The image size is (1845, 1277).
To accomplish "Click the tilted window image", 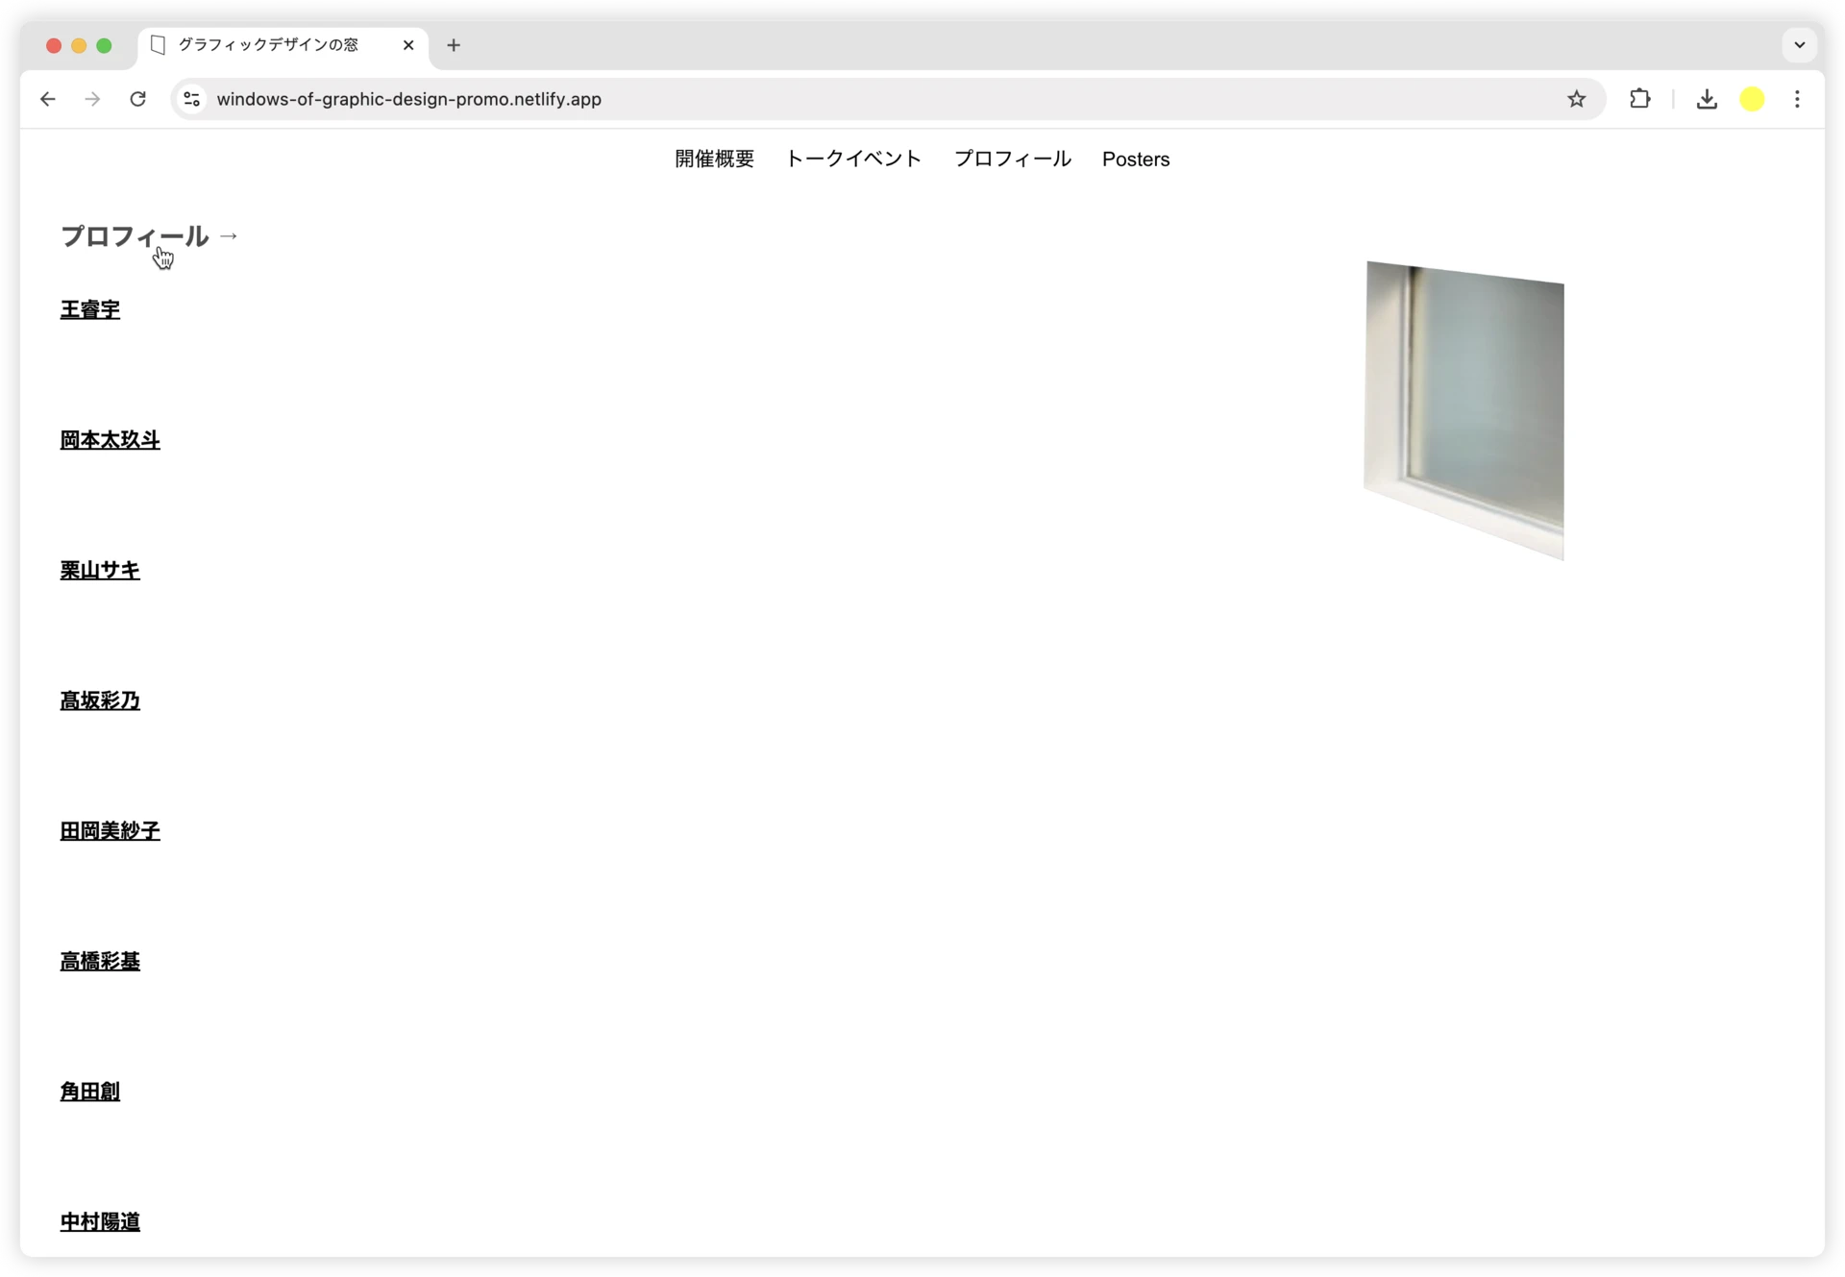I will 1464,410.
